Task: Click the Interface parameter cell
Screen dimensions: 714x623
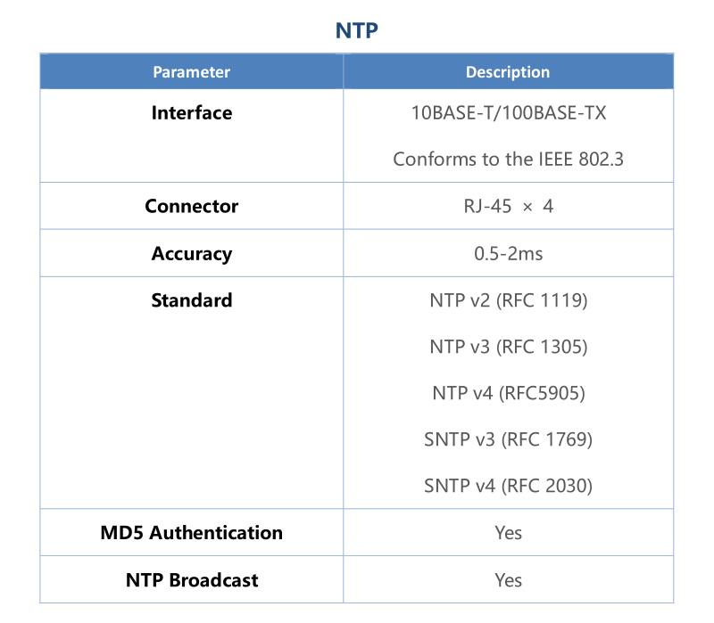Action: pyautogui.click(x=191, y=113)
